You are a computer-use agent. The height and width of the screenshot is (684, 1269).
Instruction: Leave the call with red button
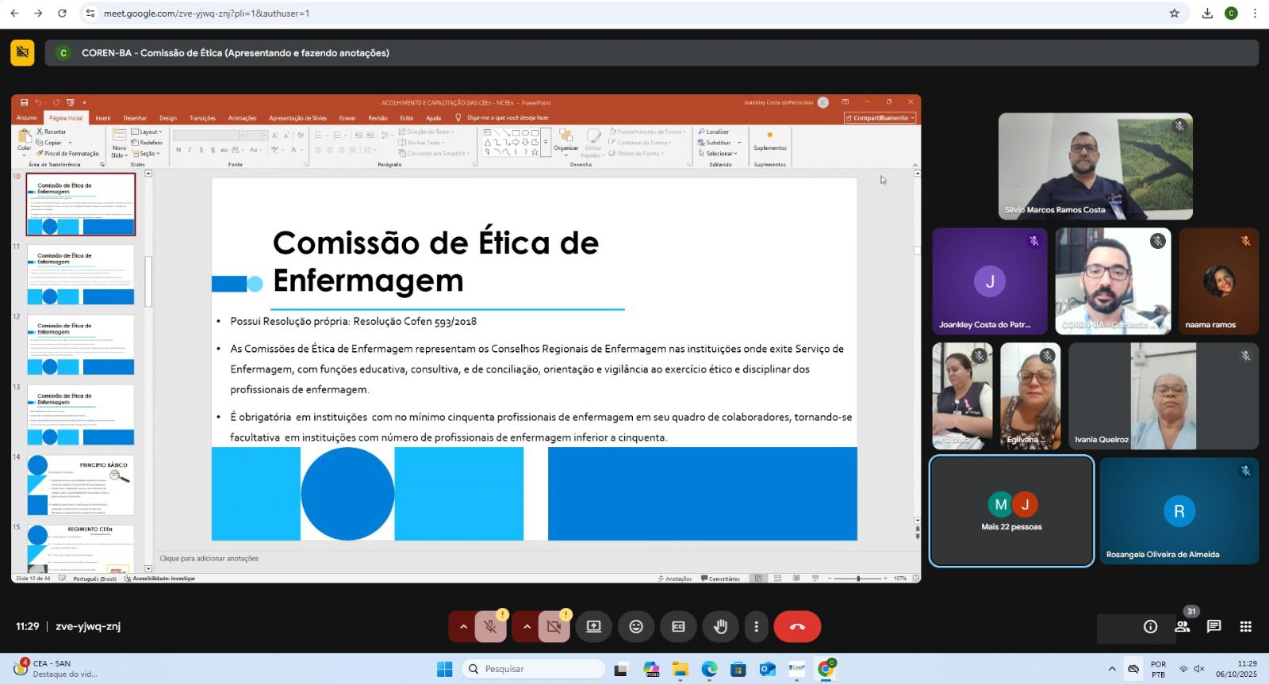tap(797, 627)
